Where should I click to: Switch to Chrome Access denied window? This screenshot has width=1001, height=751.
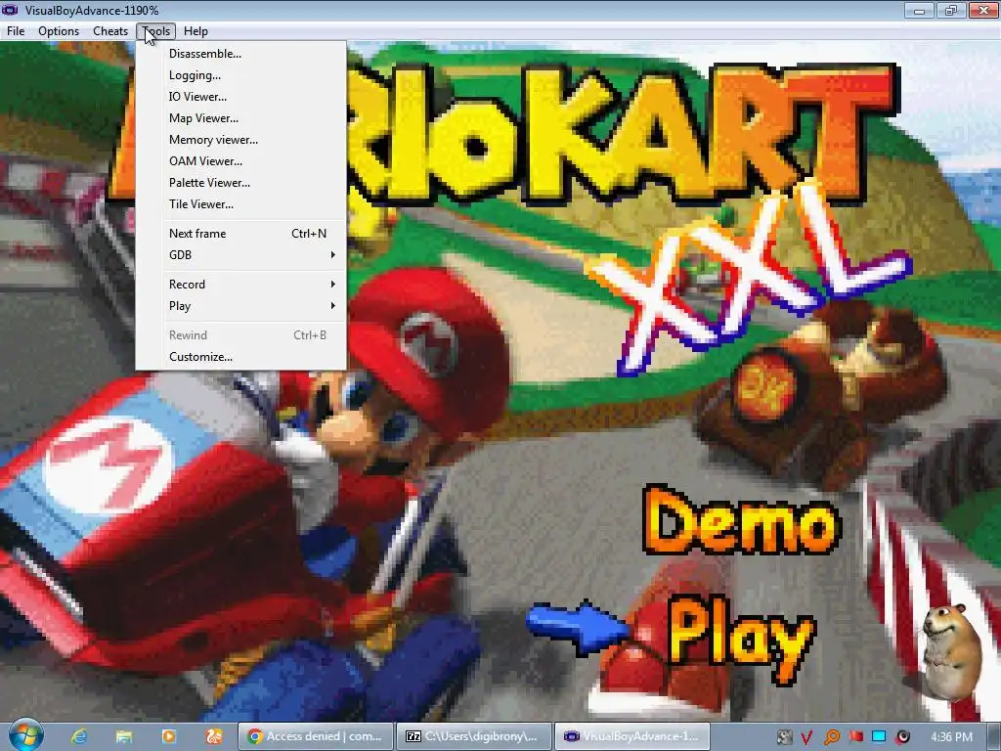(316, 736)
